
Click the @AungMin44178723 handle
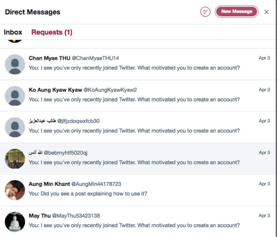[x=96, y=184]
